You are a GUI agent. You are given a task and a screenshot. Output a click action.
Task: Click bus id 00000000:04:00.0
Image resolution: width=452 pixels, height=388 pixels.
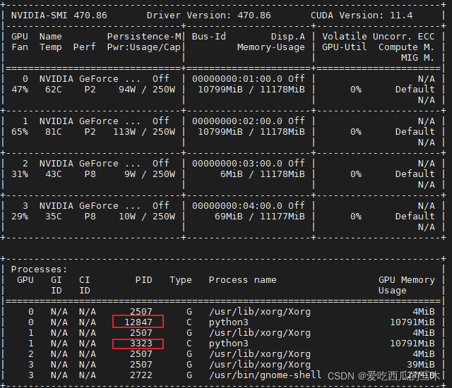(237, 206)
